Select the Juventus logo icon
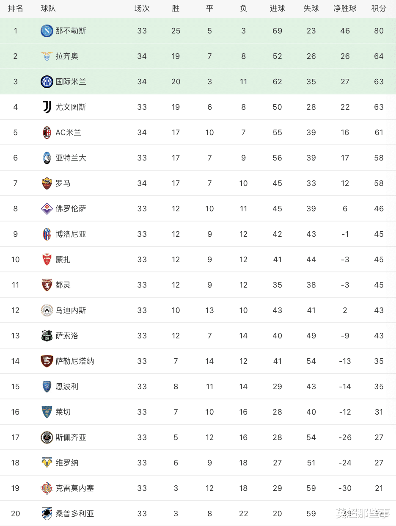396x526 pixels. 47,107
